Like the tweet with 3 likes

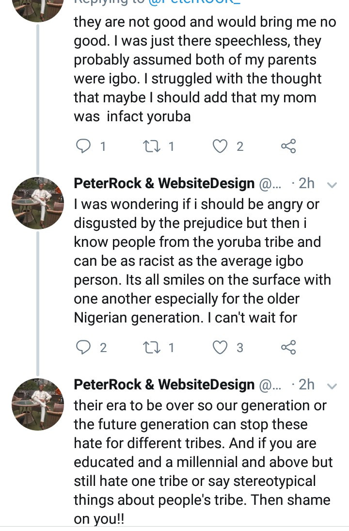[x=221, y=347]
